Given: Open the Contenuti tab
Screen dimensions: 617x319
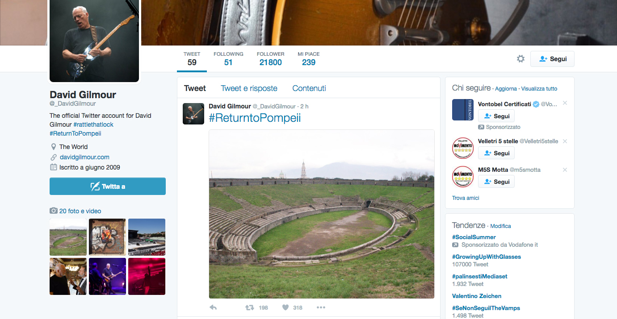Looking at the screenshot, I should pos(309,88).
